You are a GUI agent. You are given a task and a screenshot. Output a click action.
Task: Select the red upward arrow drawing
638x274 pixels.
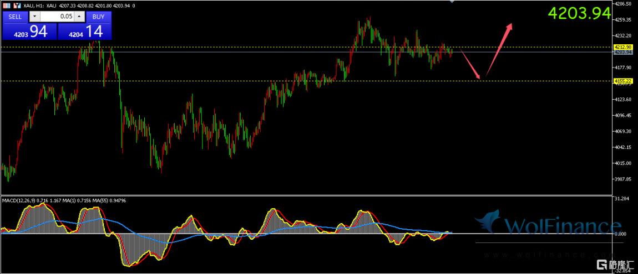[x=499, y=49]
